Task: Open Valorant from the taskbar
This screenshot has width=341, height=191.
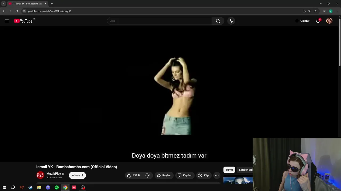Action: (74, 188)
